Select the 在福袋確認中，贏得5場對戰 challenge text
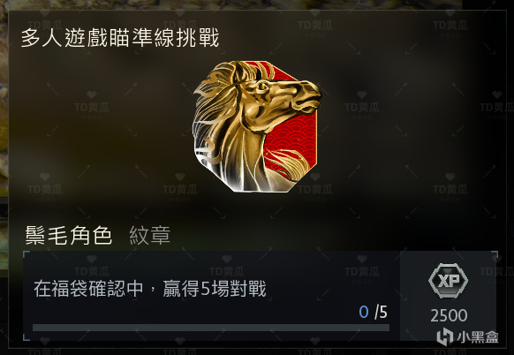 (150, 289)
